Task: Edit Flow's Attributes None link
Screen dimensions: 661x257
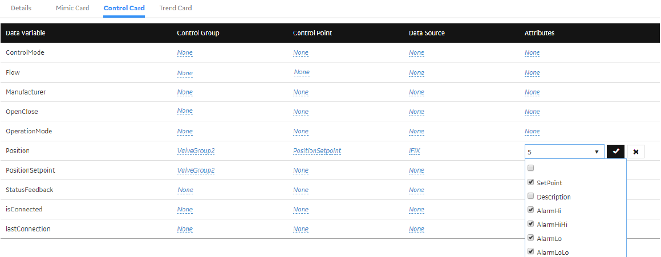Action: point(532,72)
